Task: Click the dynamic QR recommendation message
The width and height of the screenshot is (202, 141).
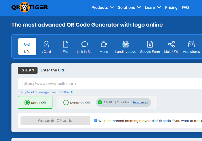Action: 150,121
